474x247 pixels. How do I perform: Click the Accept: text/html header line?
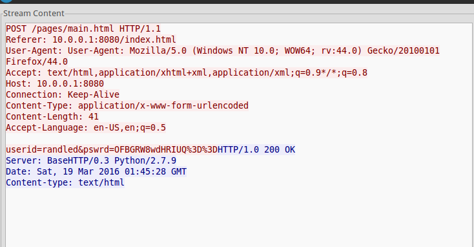[x=187, y=72]
